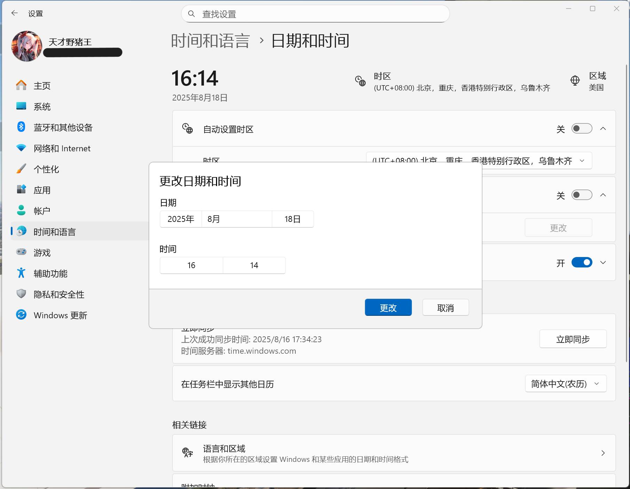Image resolution: width=630 pixels, height=489 pixels.
Task: Click the 区域 globe icon
Action: tap(575, 81)
